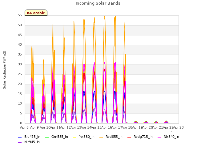The width and height of the screenshot is (197, 148).
Task: Toggle the Redg715_in legend entry
Action: pyautogui.click(x=140, y=137)
